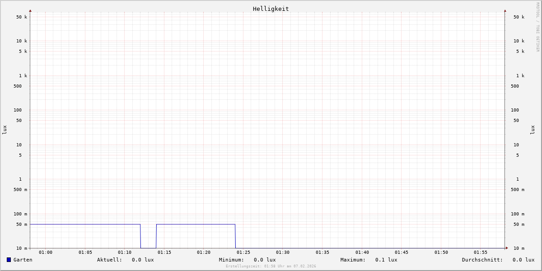Click the red arrow atop right axis
Viewport: 542px width, 271px height.
(x=505, y=10)
